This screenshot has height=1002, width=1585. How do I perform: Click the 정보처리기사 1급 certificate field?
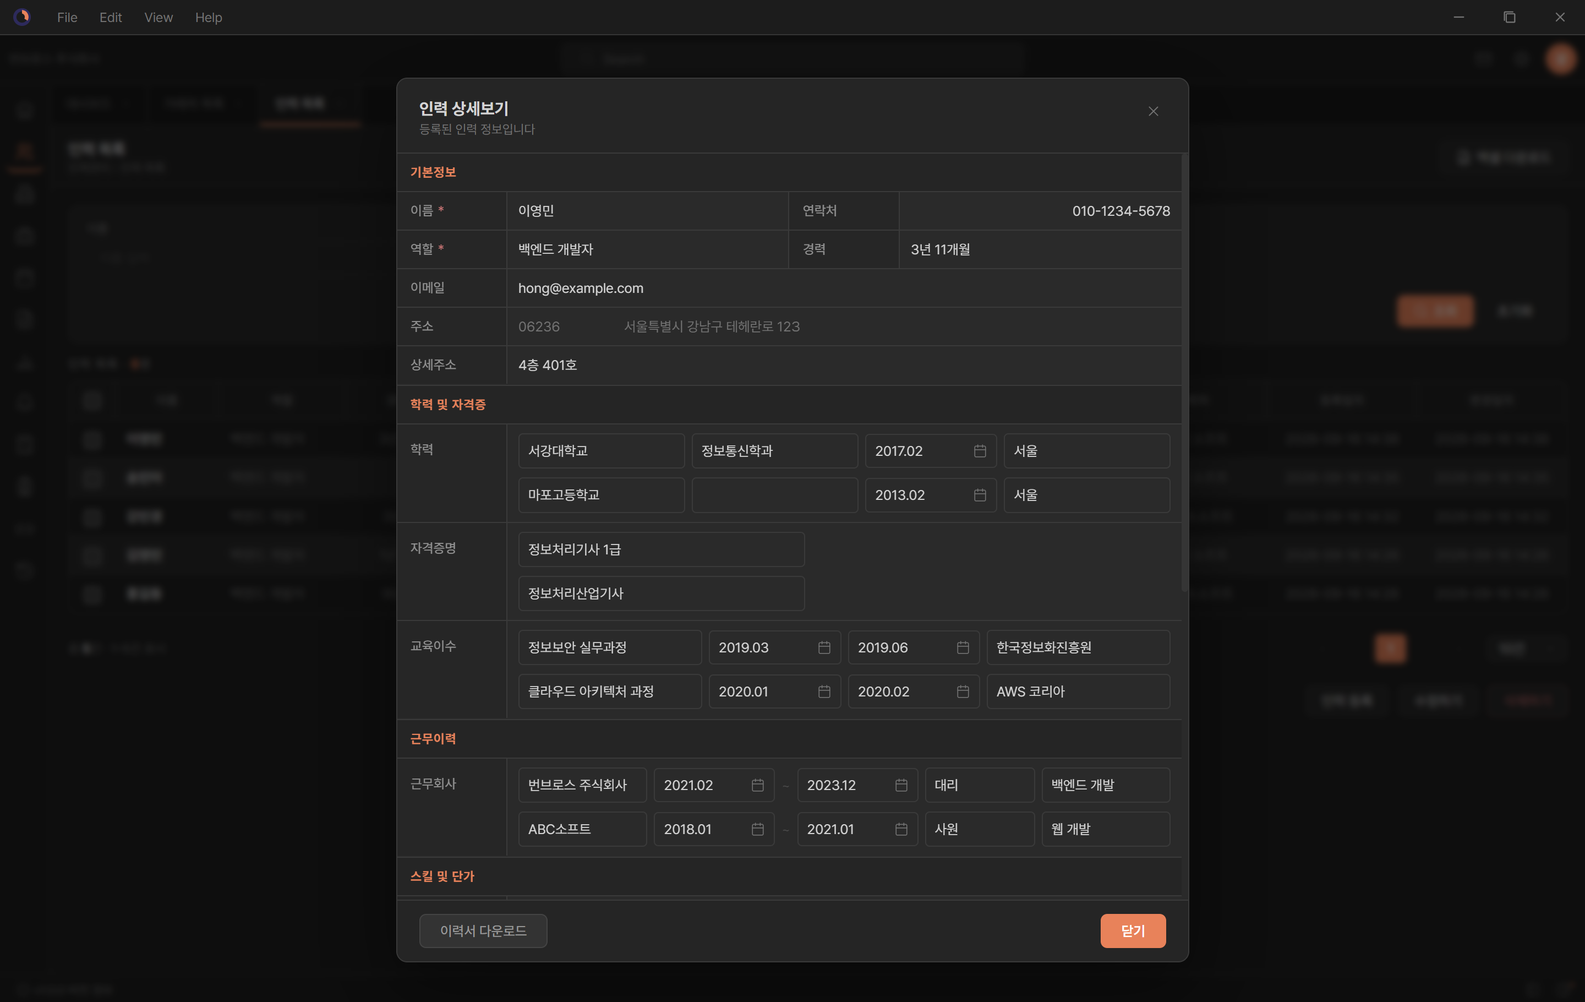661,549
